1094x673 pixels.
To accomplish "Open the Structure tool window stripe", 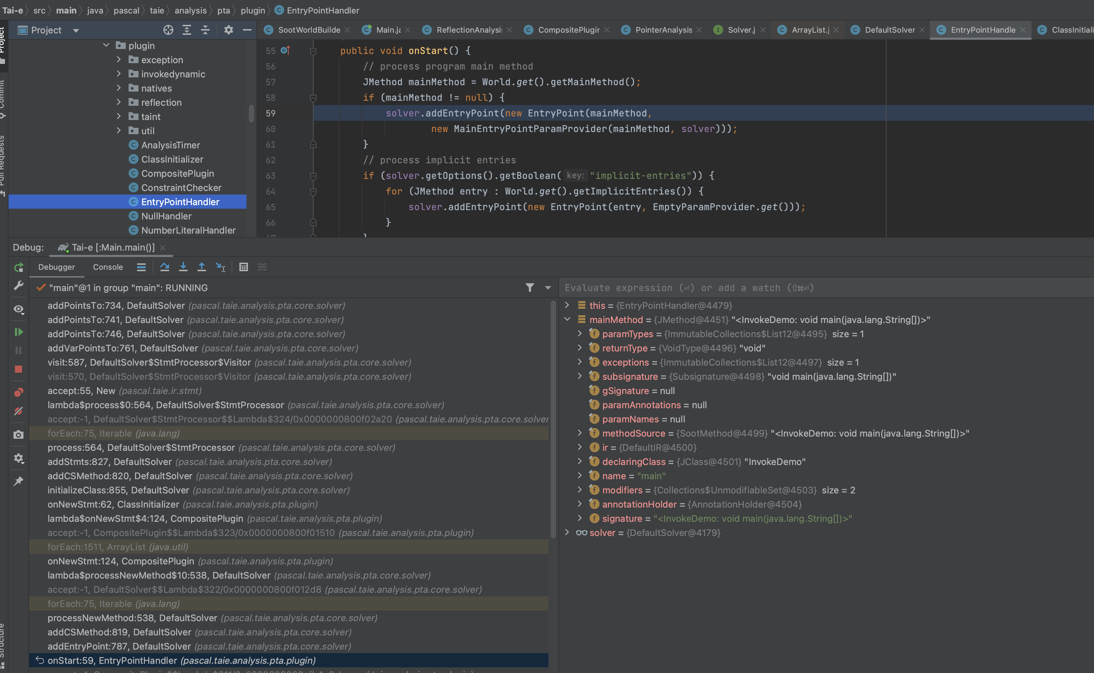I will coord(3,645).
